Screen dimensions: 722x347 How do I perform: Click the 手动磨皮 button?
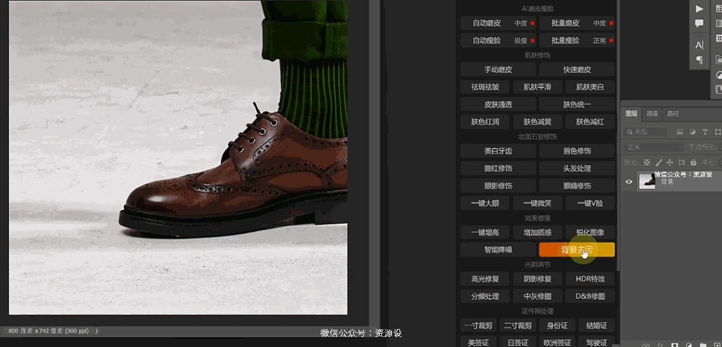(499, 70)
